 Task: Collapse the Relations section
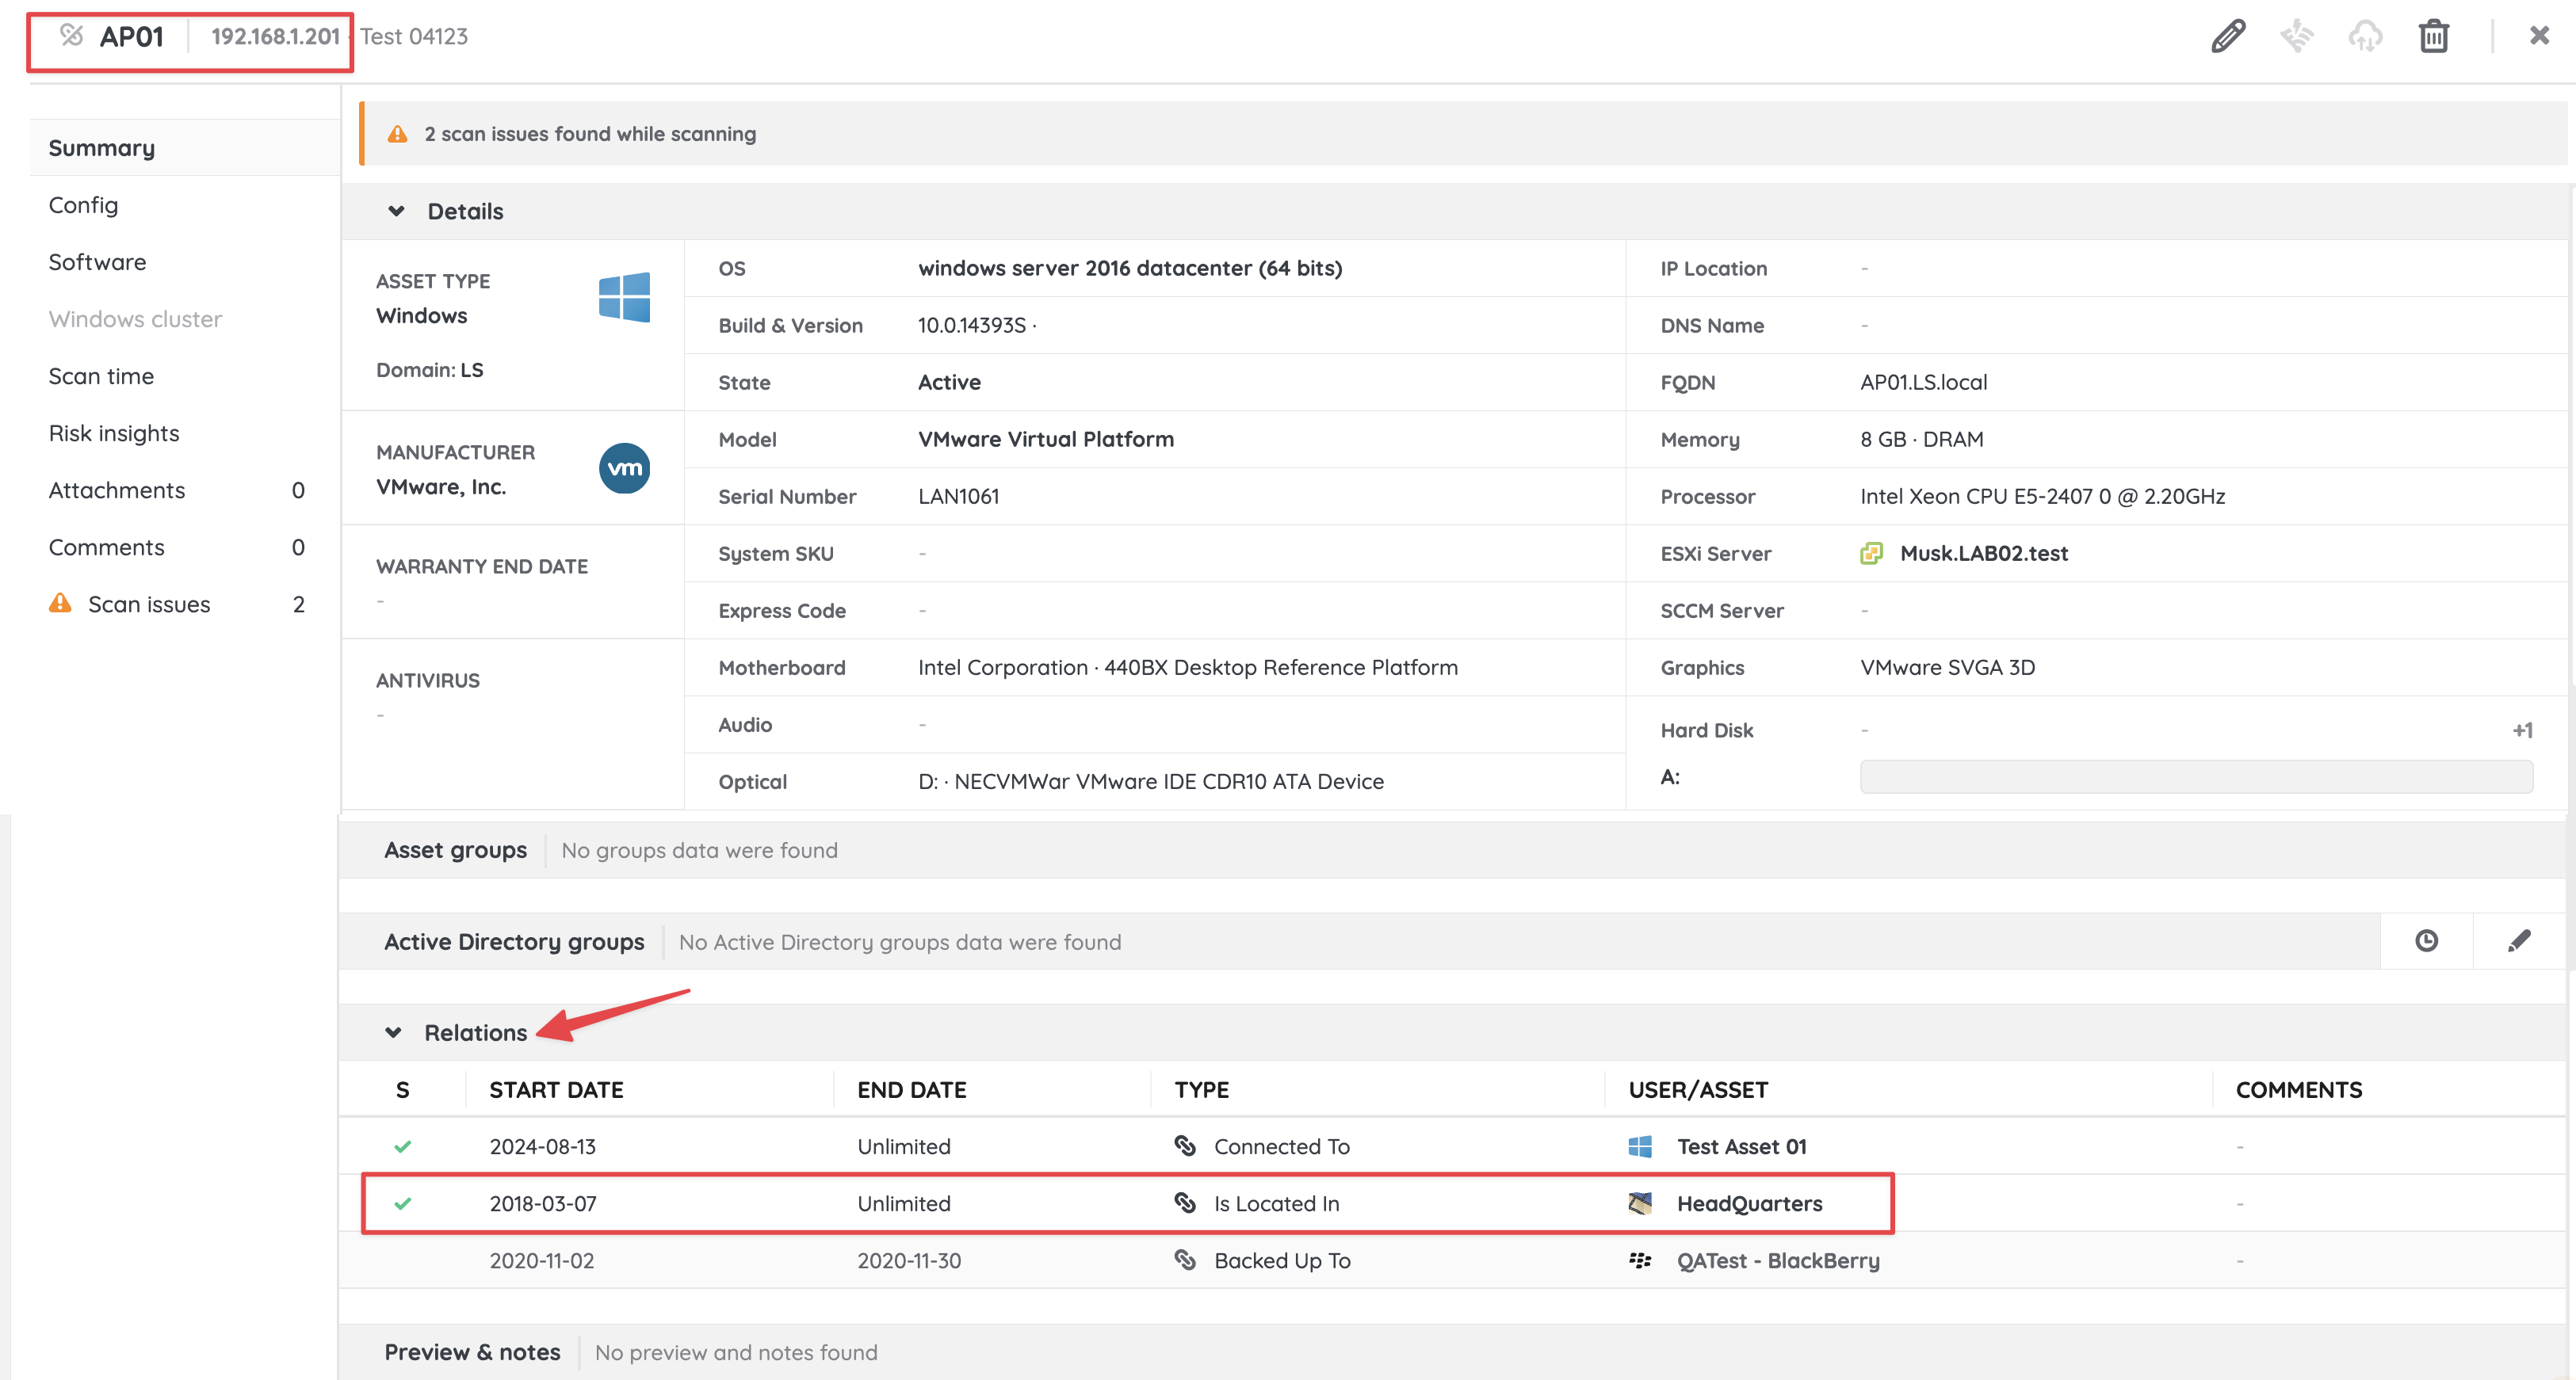coord(393,1032)
